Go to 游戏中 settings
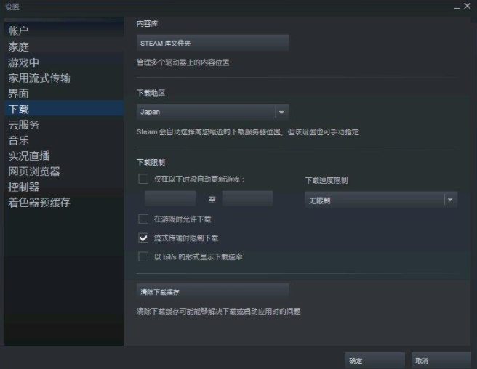Image resolution: width=477 pixels, height=369 pixels. point(24,62)
